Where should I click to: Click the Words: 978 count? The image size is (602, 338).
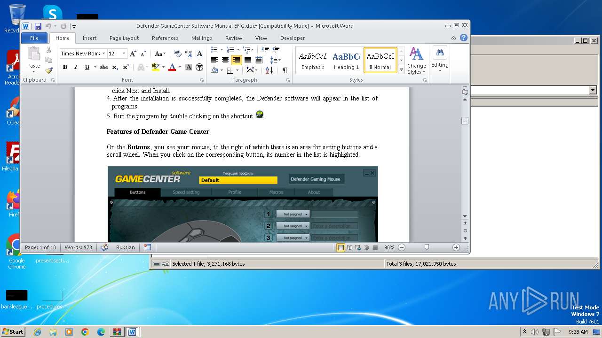click(79, 247)
